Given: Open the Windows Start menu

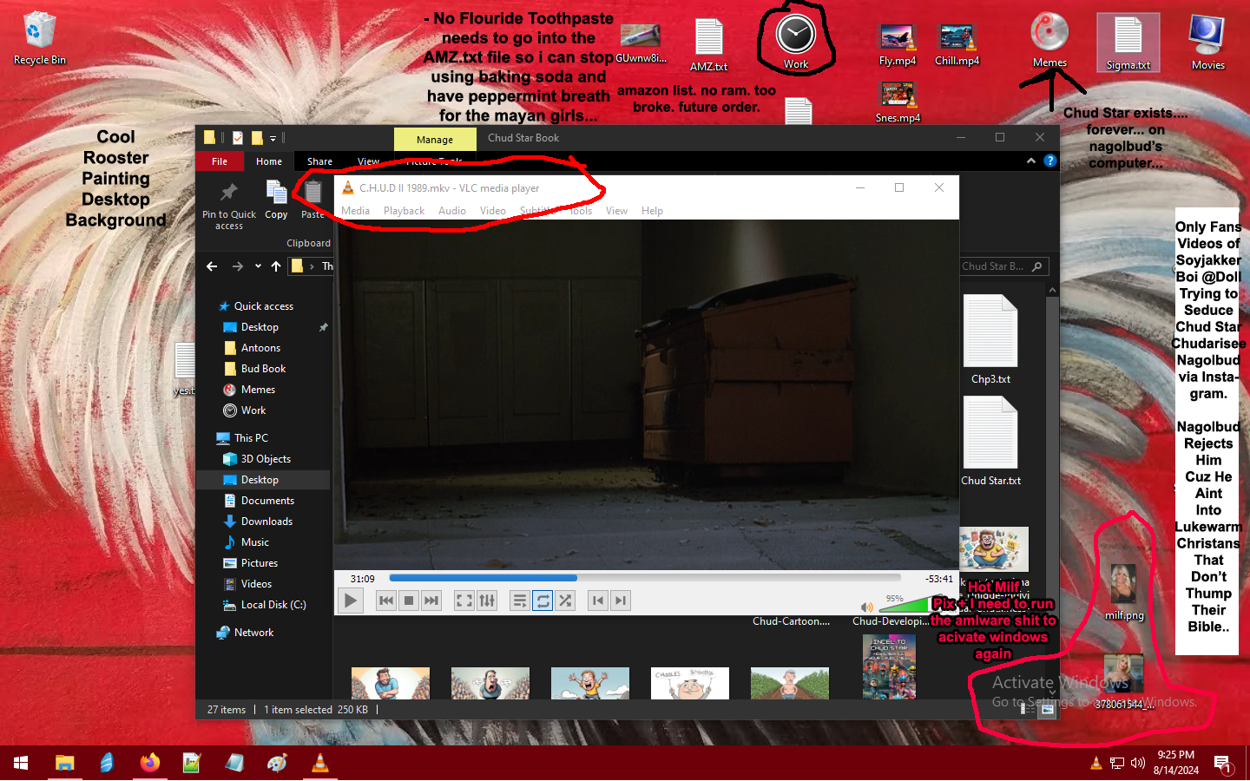Looking at the screenshot, I should click(x=21, y=763).
